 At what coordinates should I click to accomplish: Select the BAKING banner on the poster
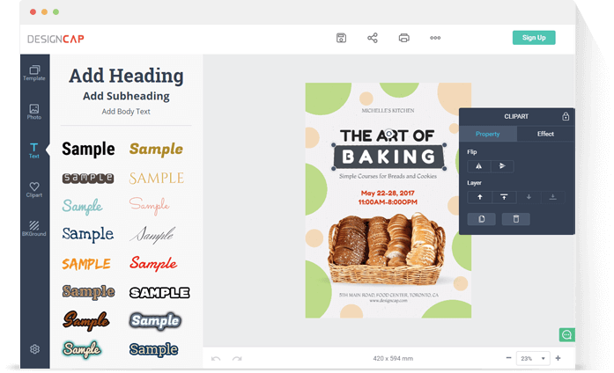click(x=388, y=157)
